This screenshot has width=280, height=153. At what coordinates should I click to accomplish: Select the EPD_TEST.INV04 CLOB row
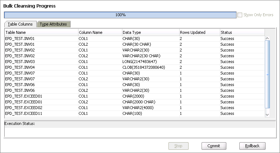(41, 67)
